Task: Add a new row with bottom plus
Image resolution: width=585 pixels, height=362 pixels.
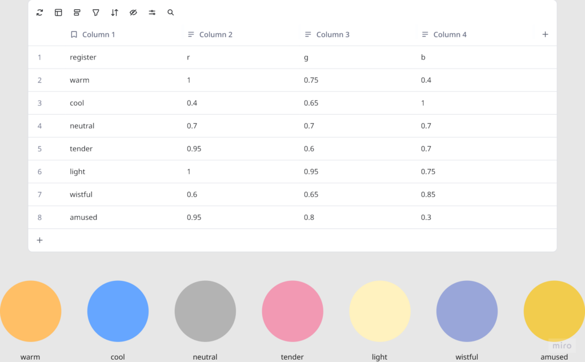Action: pos(39,240)
